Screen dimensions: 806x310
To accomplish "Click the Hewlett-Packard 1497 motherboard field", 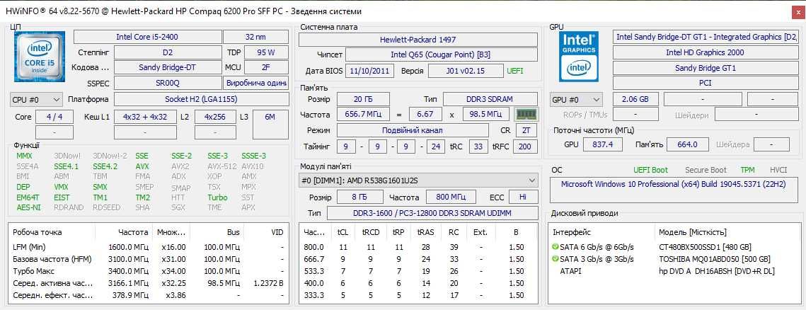I will click(x=418, y=40).
